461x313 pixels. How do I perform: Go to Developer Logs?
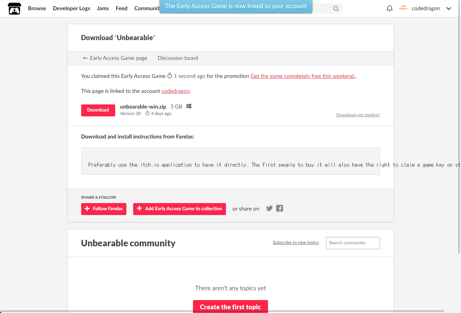(x=72, y=8)
